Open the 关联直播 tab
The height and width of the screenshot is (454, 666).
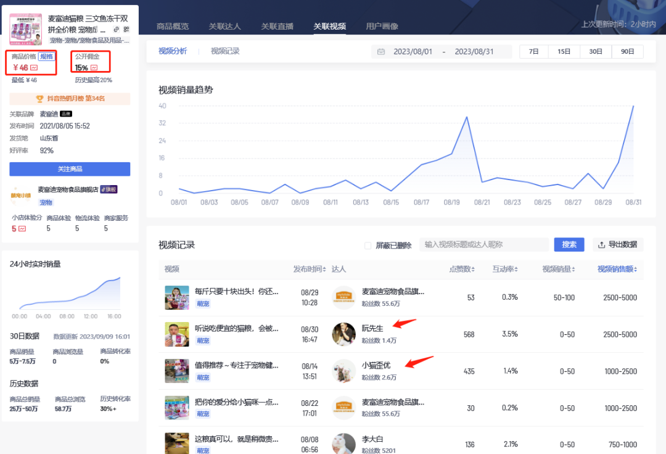277,27
